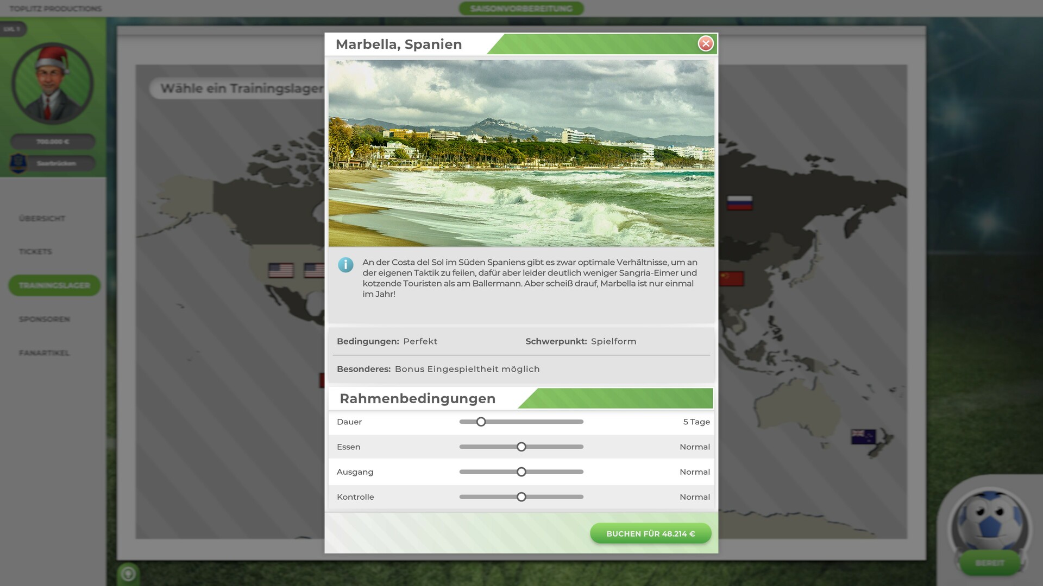Click the manager avatar with Santa hat
This screenshot has height=586, width=1043.
[x=52, y=83]
